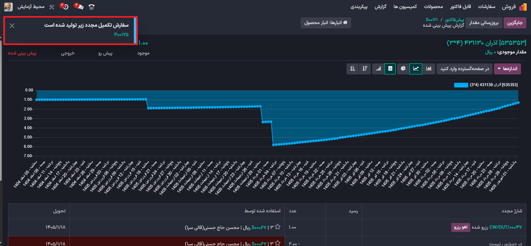531x246 pixels.
Task: Open the debug tools wrench icon
Action: [52, 7]
